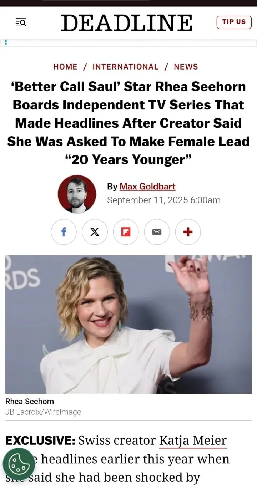The height and width of the screenshot is (495, 257).
Task: Expand more sharing options plus icon
Action: coord(188,232)
